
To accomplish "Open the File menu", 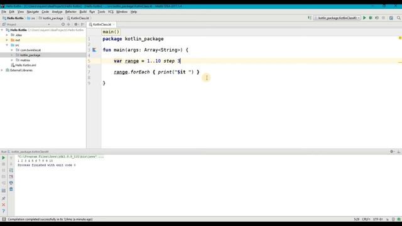I will (4, 12).
